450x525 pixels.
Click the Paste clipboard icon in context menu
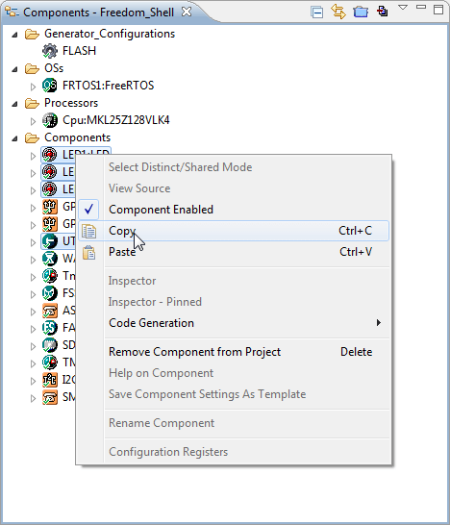89,253
